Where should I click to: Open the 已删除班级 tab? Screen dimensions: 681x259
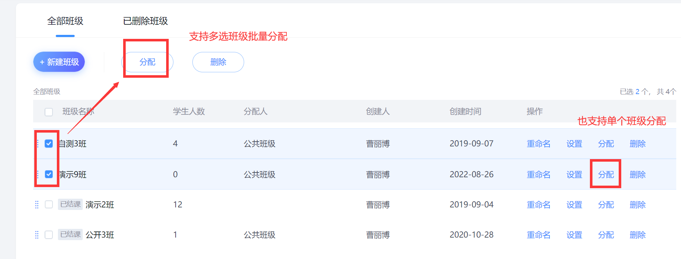coord(145,21)
